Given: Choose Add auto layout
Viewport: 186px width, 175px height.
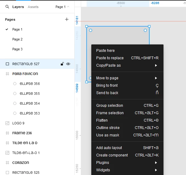Looking at the screenshot, I should click(x=127, y=148).
